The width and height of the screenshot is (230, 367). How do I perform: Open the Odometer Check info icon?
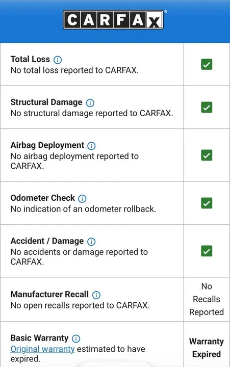pyautogui.click(x=82, y=199)
